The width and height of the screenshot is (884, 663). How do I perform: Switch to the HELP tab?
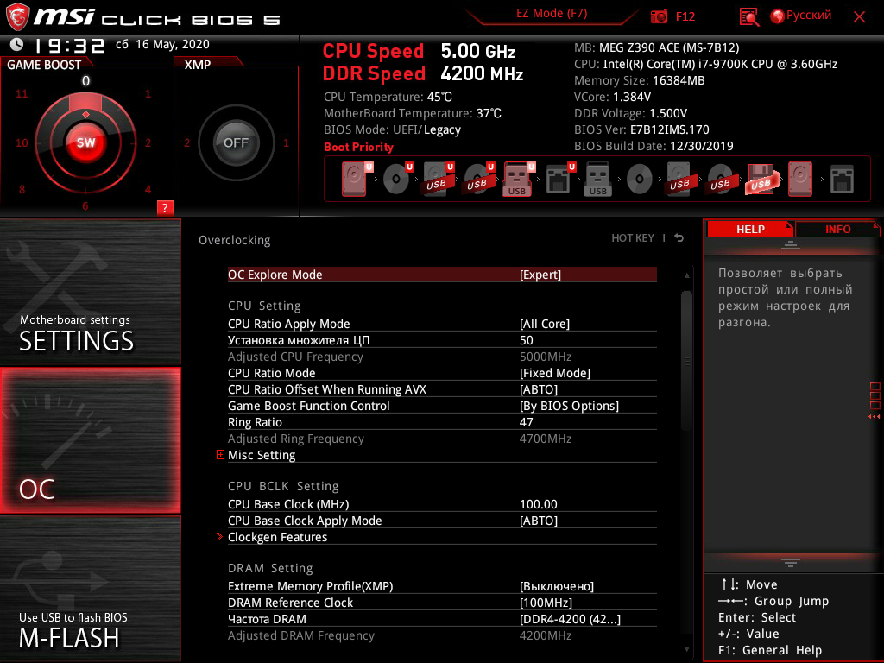pos(750,229)
